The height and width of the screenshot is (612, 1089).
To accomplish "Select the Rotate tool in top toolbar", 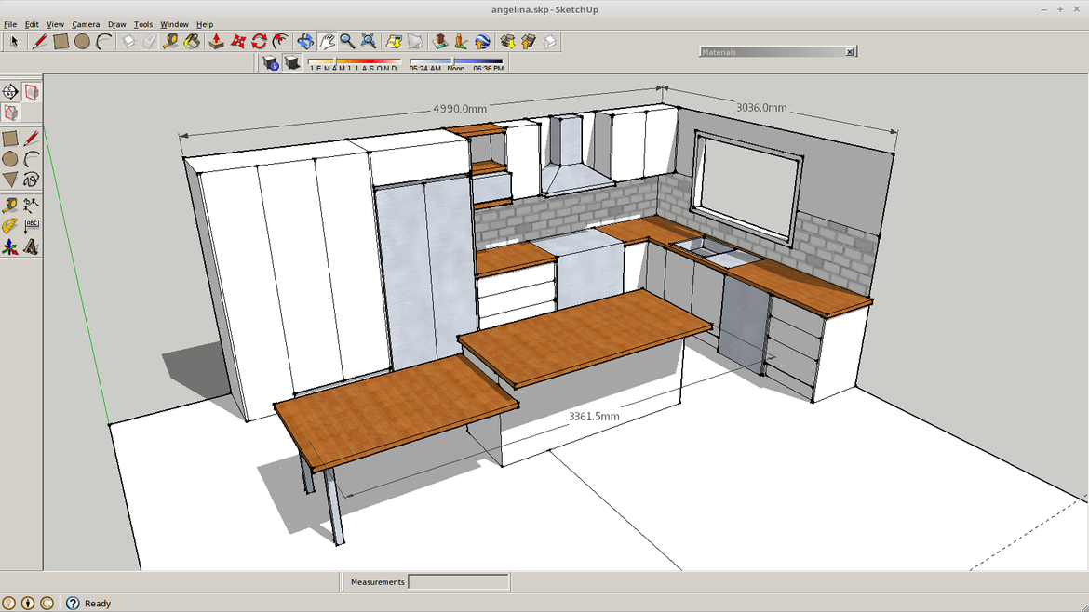I will pyautogui.click(x=260, y=41).
